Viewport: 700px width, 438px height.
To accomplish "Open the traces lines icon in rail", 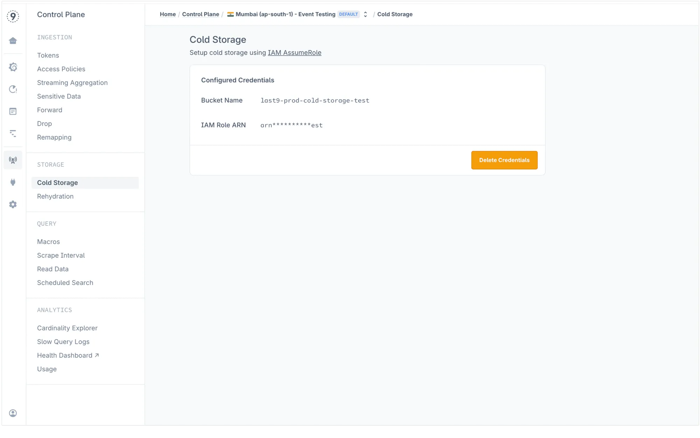I will [x=13, y=134].
